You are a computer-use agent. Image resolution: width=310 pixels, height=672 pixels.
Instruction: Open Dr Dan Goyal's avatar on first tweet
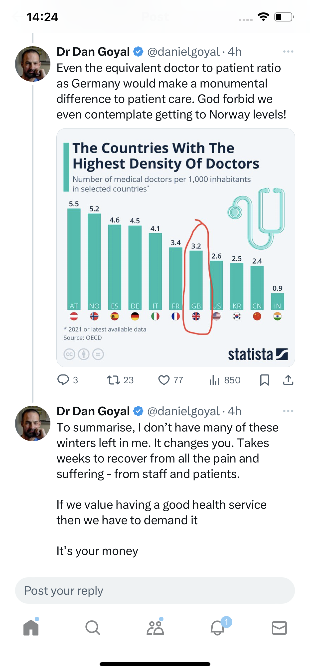point(32,64)
